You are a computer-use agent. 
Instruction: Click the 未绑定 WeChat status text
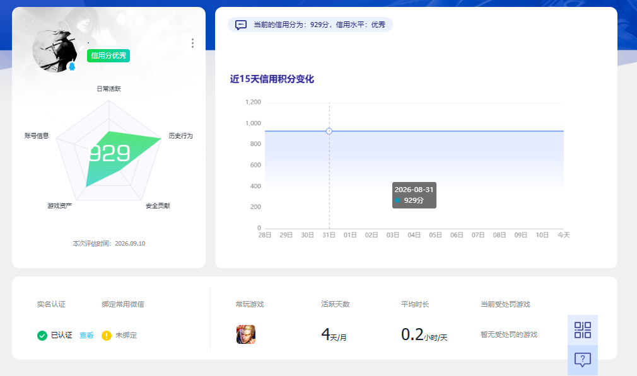(126, 336)
